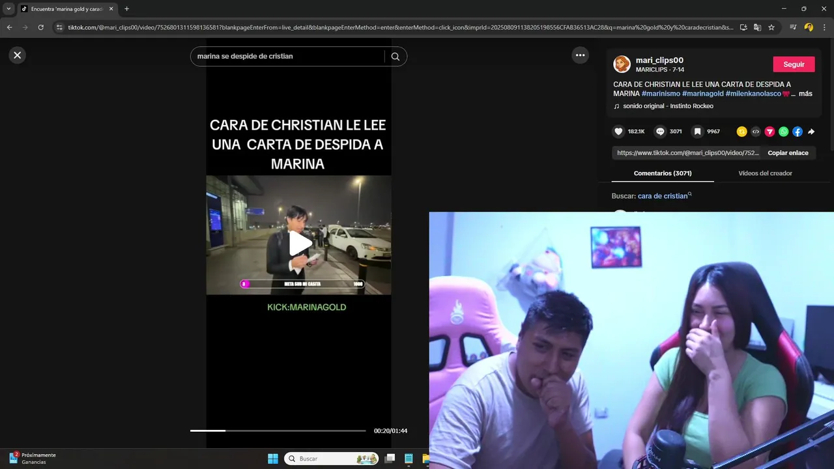Switch to Comentarios (3071) tab

[663, 173]
